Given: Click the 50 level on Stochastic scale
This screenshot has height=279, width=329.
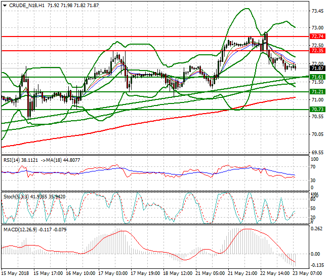Looking at the screenshot, I should coord(313,208).
